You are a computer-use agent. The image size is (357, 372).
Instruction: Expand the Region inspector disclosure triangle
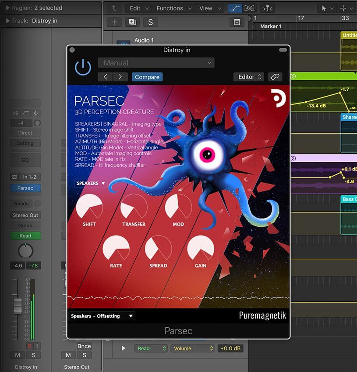click(7, 8)
